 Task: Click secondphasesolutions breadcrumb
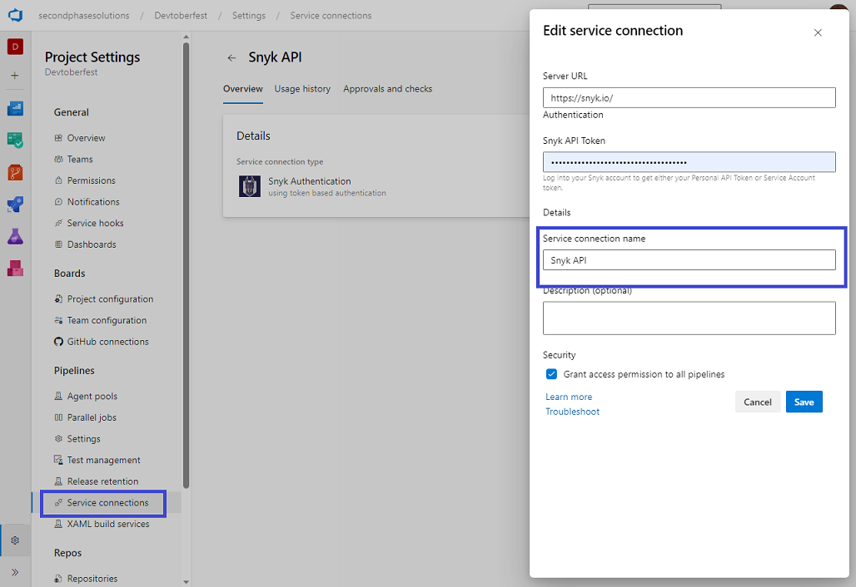pos(84,15)
